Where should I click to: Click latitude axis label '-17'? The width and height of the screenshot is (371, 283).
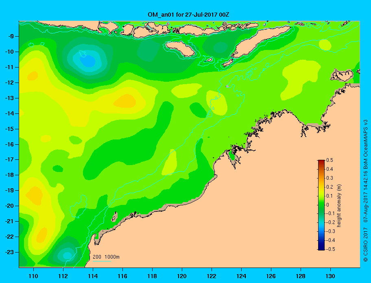(x=9, y=159)
